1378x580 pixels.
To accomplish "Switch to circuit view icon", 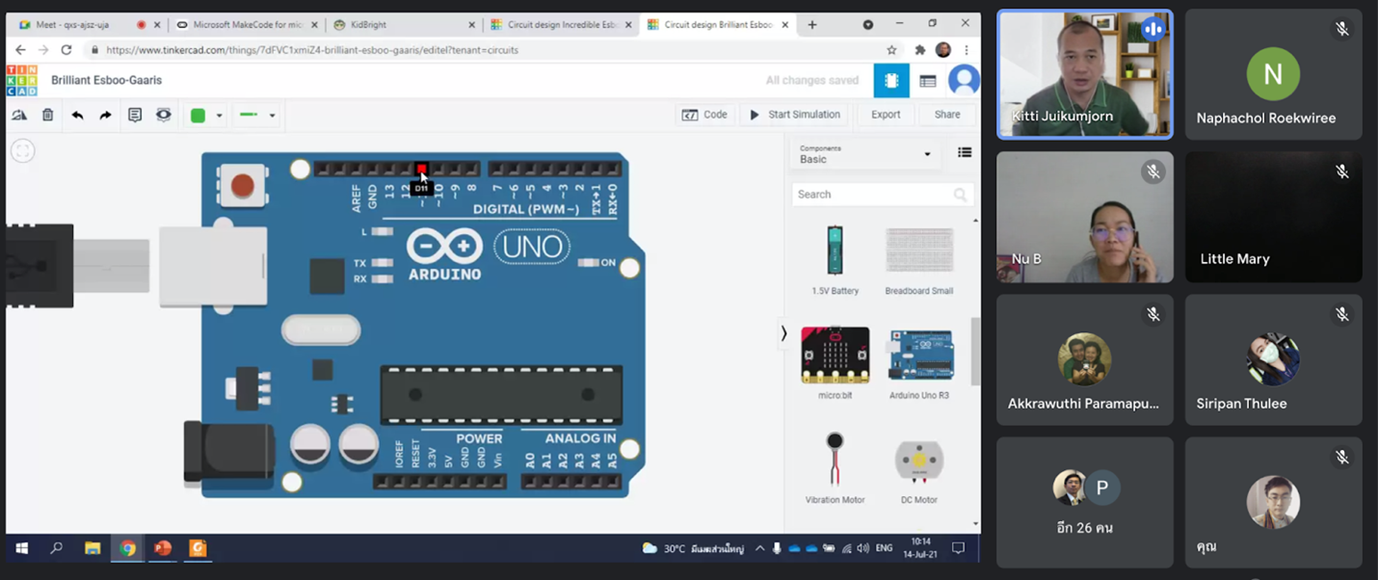I will tap(891, 81).
